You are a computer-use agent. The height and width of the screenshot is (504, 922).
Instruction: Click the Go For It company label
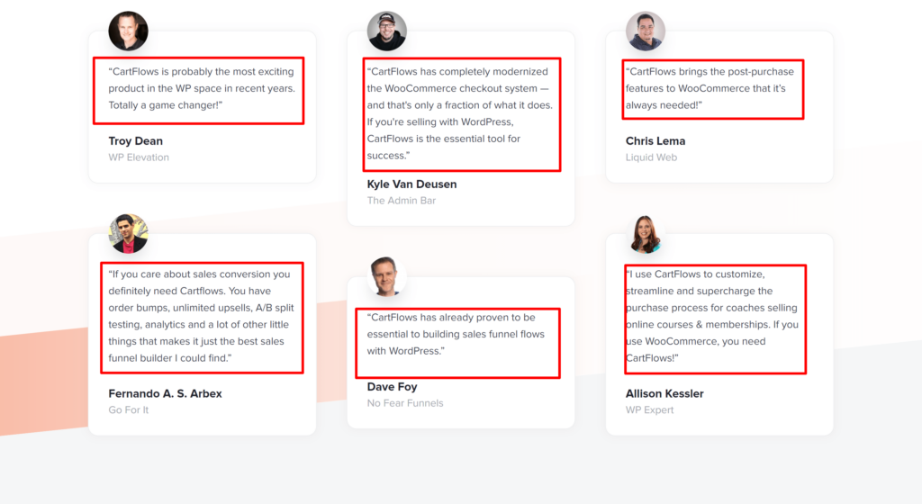click(x=129, y=410)
